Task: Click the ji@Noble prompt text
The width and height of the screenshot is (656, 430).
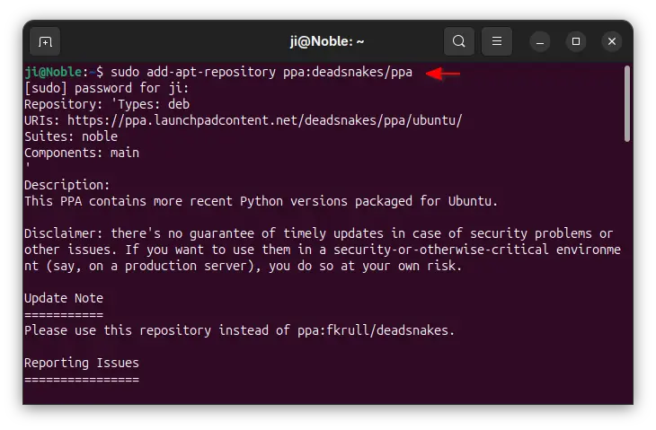Action: 53,72
